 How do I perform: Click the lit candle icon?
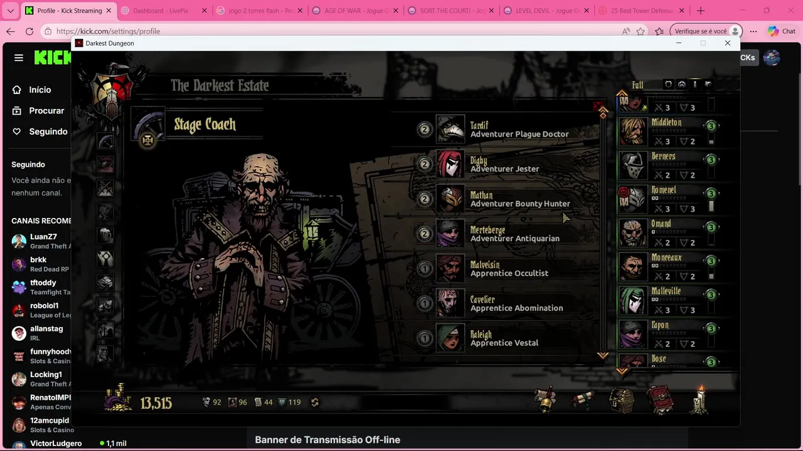pyautogui.click(x=700, y=399)
